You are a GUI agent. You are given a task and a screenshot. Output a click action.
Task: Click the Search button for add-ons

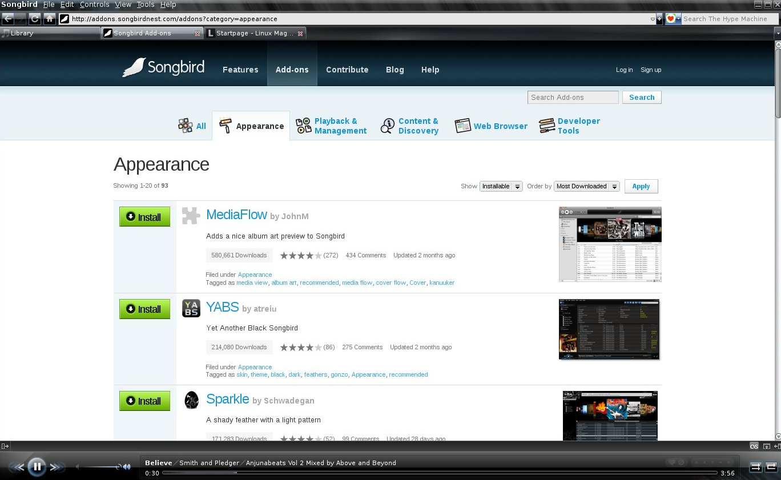click(642, 97)
